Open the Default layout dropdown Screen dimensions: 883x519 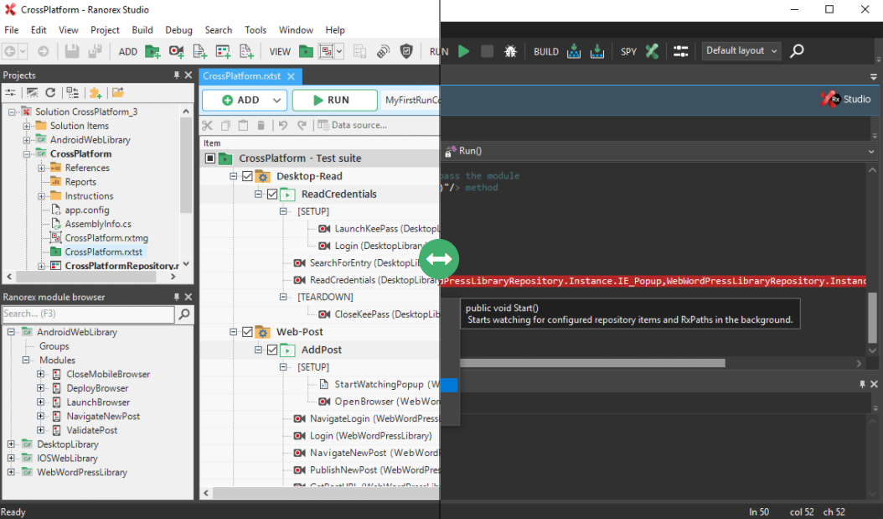pyautogui.click(x=741, y=51)
